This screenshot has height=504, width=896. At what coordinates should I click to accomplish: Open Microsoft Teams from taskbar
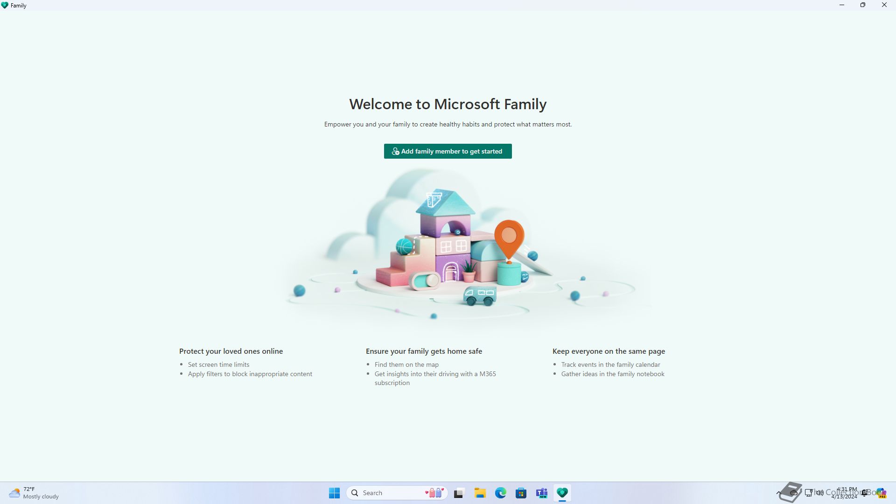pos(541,493)
